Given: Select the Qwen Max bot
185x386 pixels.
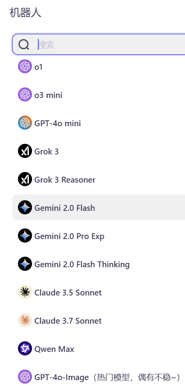Looking at the screenshot, I should tap(98, 349).
